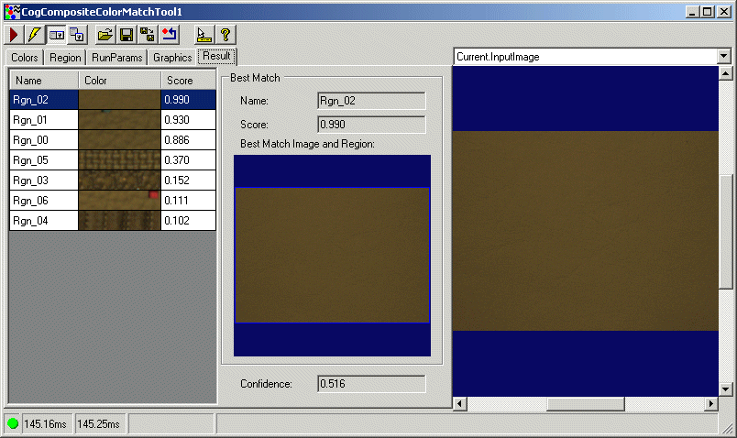Switch to the Colors tab
737x438 pixels.
click(x=25, y=58)
